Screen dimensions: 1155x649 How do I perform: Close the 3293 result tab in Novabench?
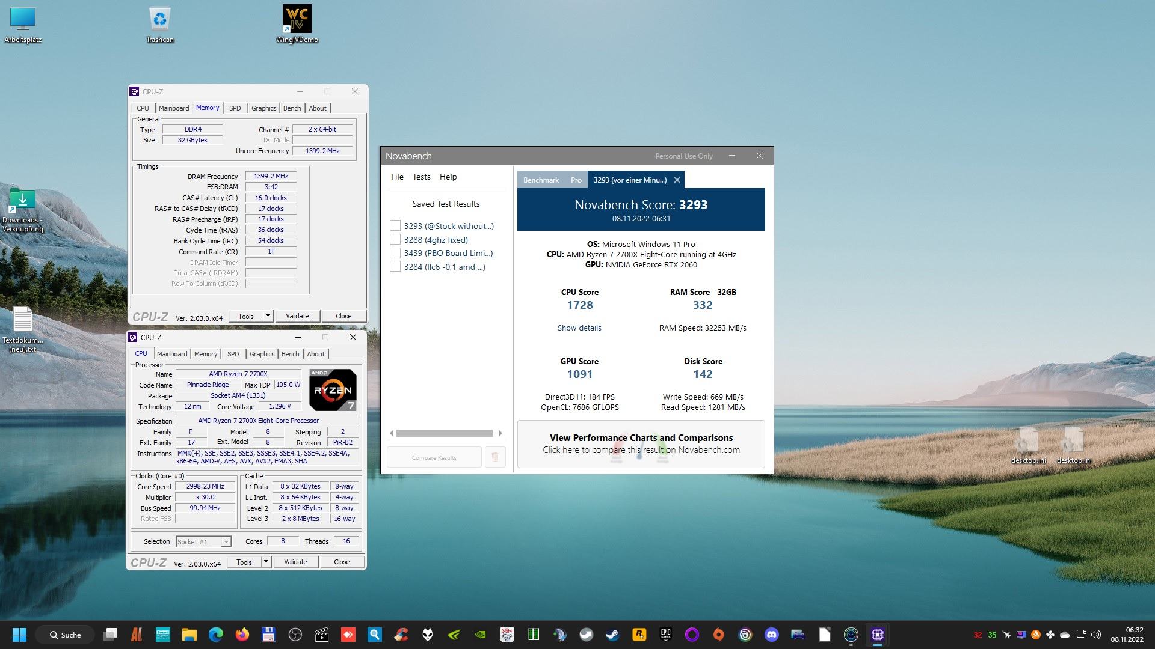pos(677,180)
